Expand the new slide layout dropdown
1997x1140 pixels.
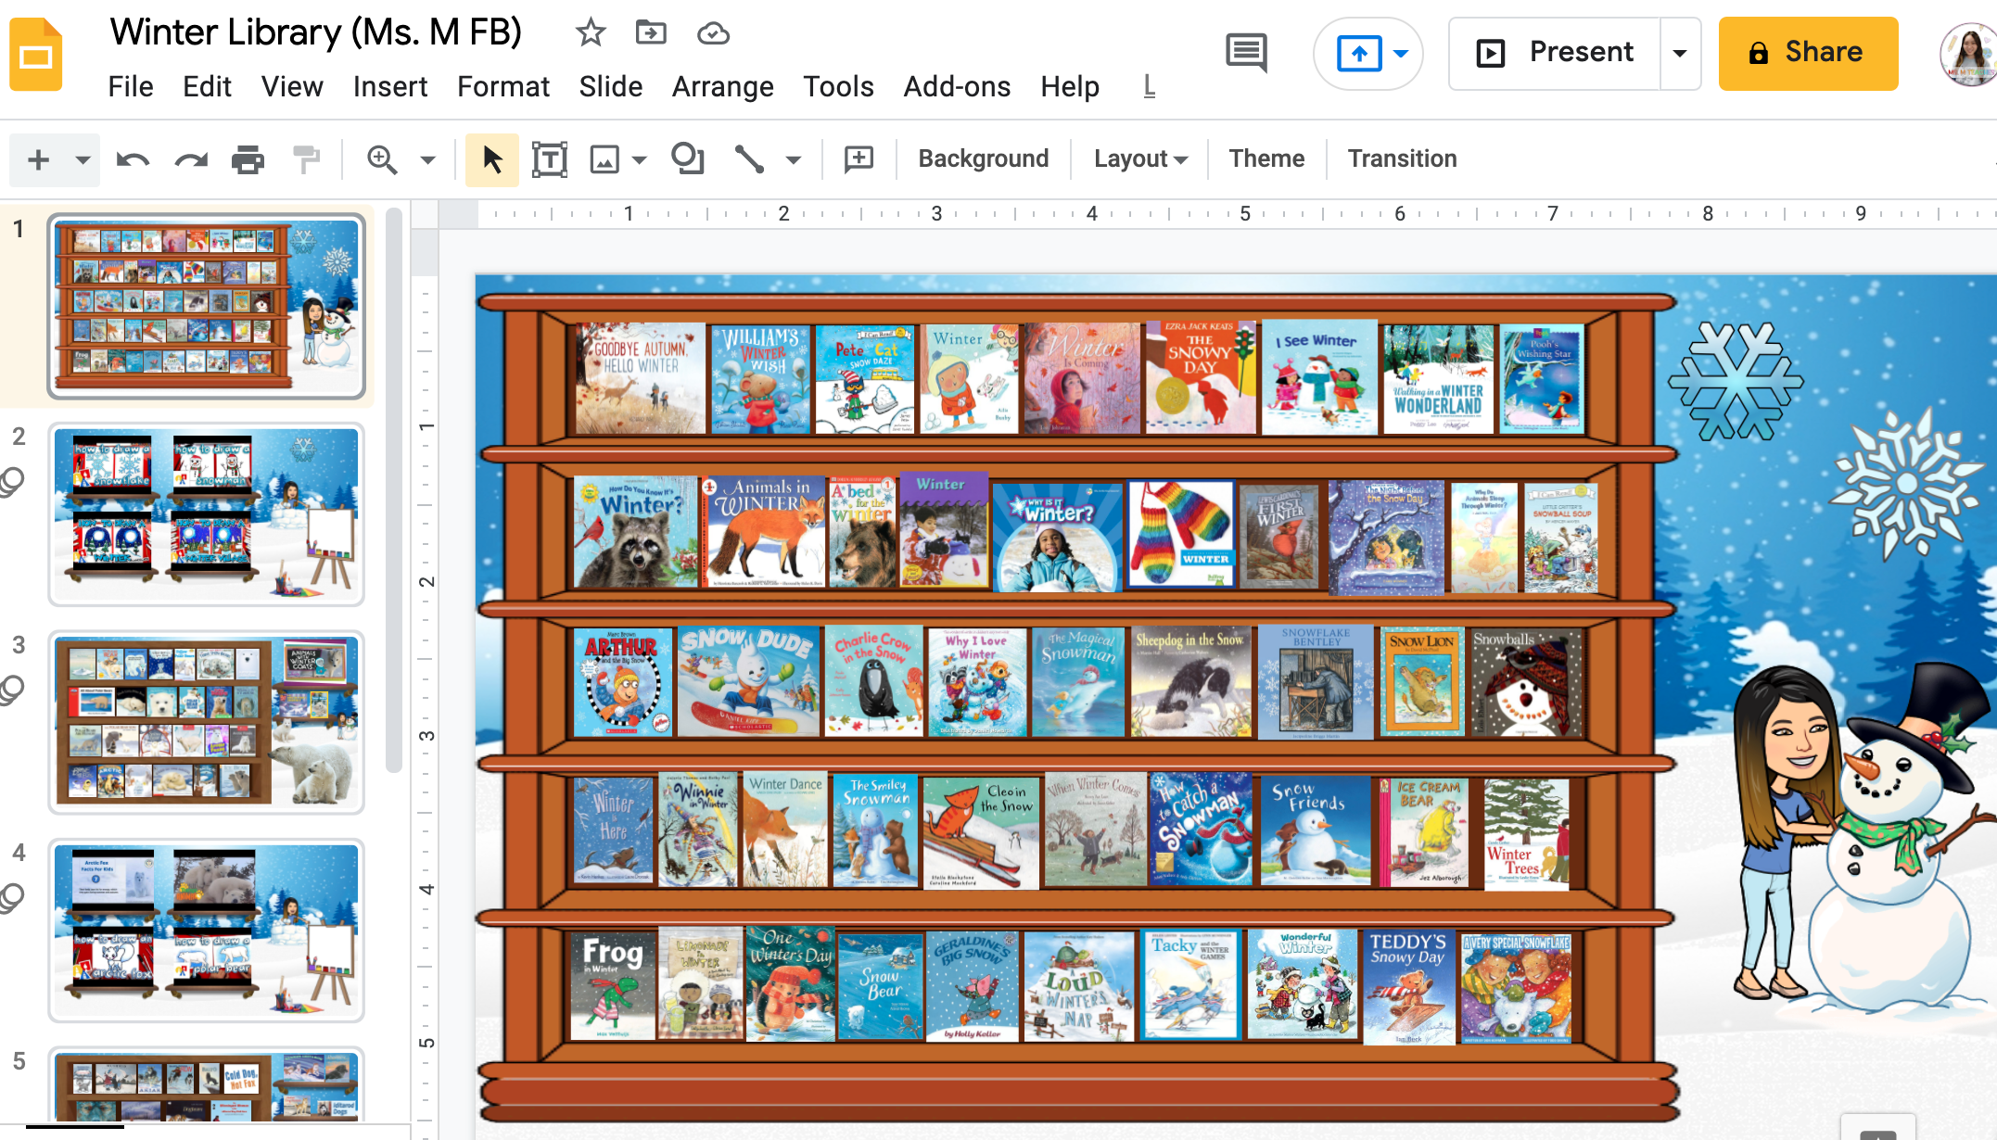click(83, 160)
